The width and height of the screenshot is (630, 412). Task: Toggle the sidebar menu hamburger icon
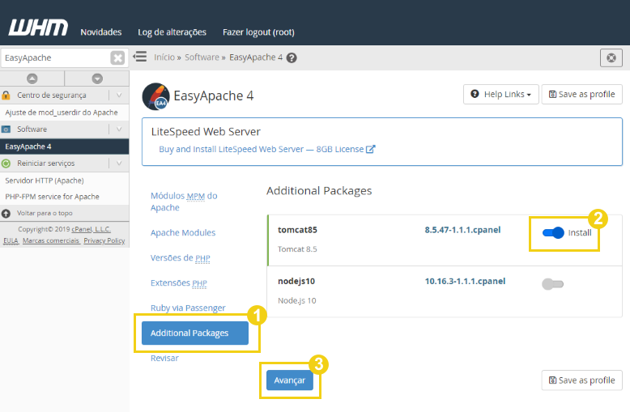[140, 57]
